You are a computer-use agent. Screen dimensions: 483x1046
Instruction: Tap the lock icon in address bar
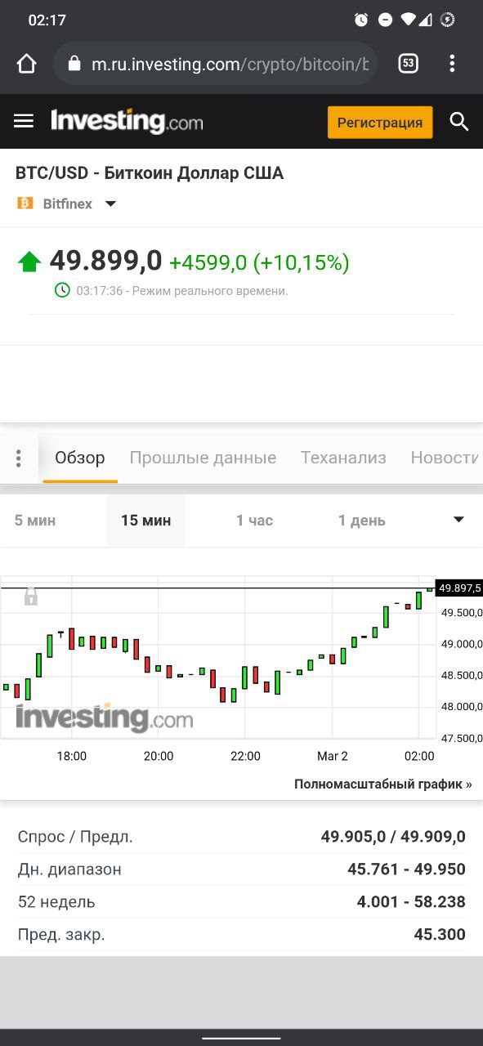[74, 64]
